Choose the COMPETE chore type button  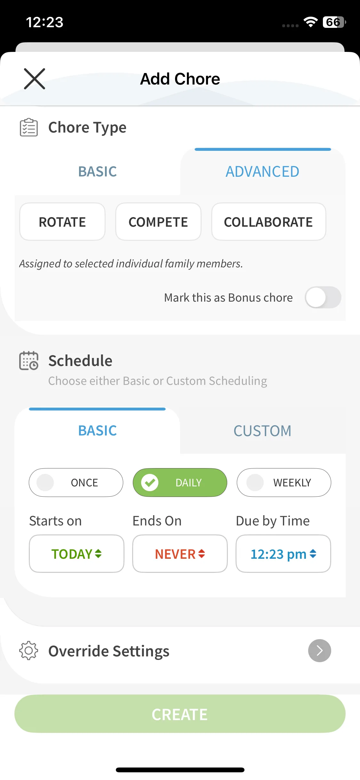click(158, 222)
